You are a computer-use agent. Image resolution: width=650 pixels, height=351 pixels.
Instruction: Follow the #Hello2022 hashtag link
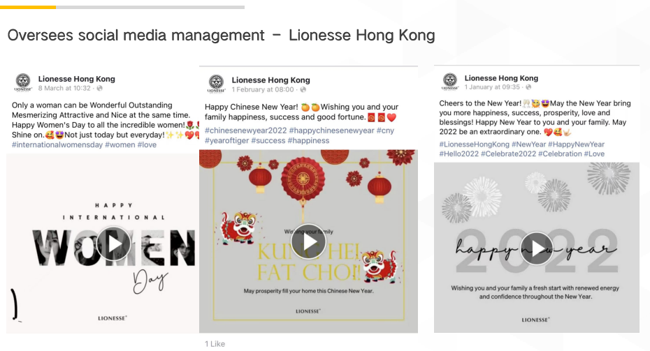pos(459,154)
